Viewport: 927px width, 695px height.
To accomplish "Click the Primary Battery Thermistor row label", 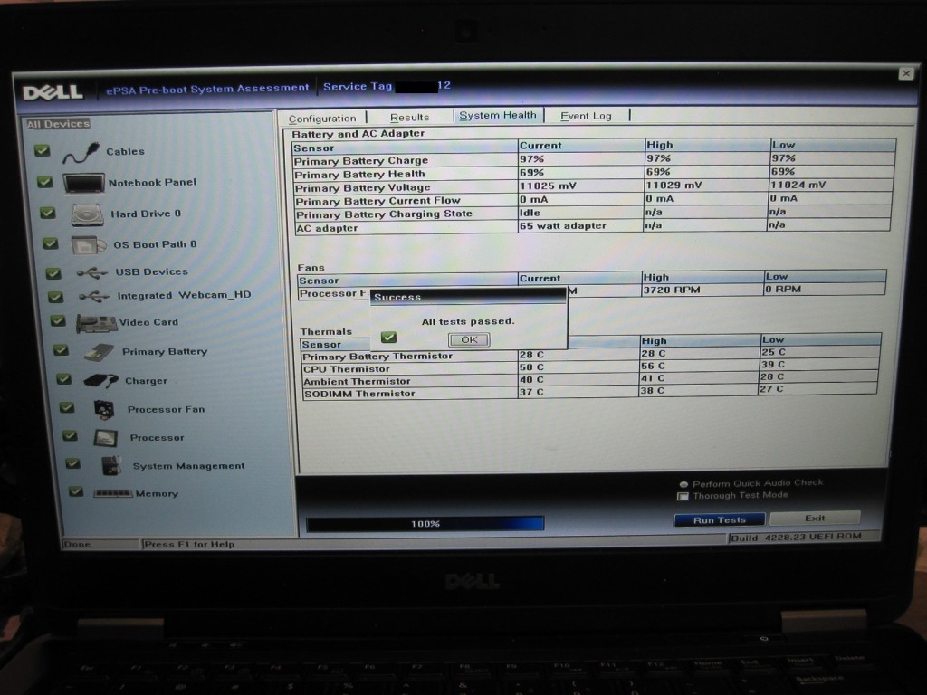I will click(377, 357).
